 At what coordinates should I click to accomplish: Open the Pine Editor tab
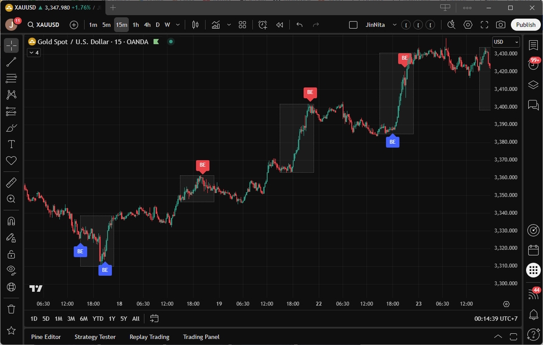[x=46, y=337]
